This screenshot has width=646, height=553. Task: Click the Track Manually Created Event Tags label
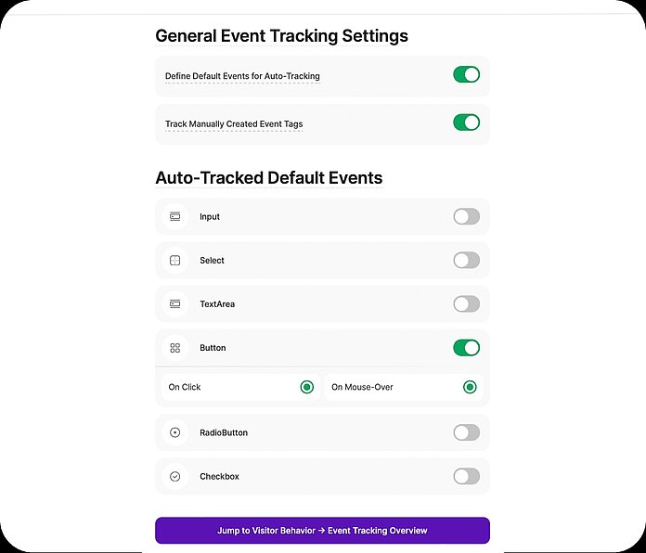[234, 123]
